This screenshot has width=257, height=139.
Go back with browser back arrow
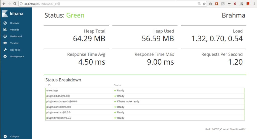[4, 4]
